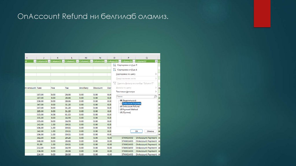Viewport: 296px width, 166px height.
Task: Click the greyed Фильтр по цвету entry
Action: click(x=136, y=88)
